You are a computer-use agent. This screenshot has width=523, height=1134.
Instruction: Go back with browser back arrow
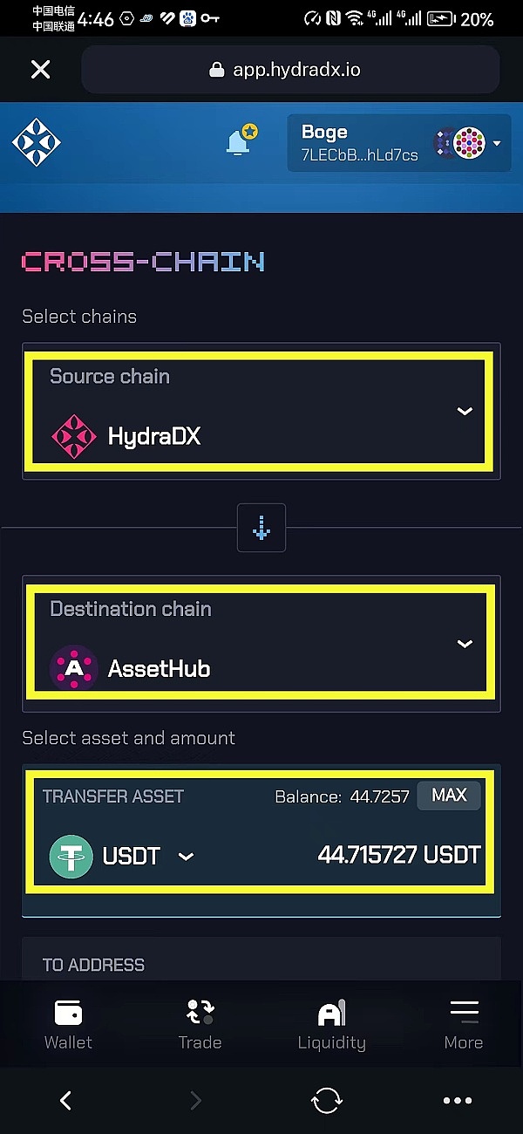point(65,1101)
